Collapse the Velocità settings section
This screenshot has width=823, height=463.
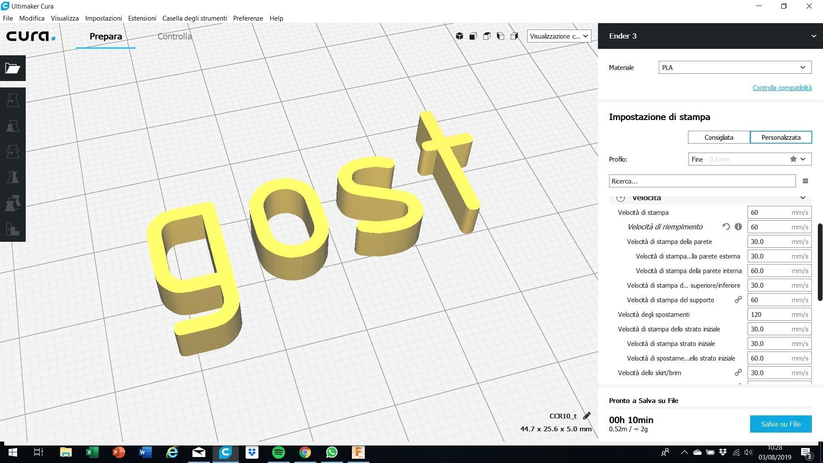[x=802, y=198]
